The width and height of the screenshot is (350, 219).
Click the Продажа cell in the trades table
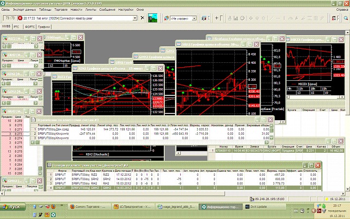[288, 150]
